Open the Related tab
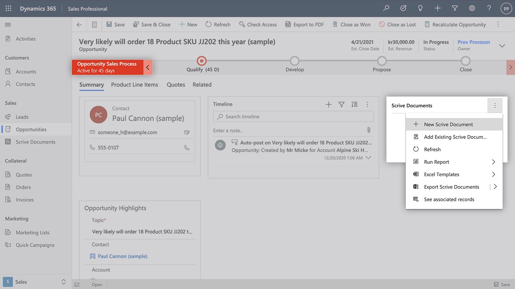 (202, 85)
